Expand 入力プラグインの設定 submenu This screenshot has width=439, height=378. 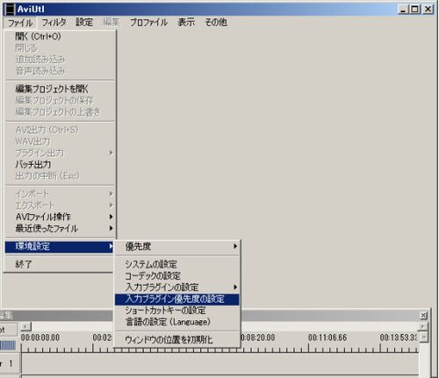[177, 288]
